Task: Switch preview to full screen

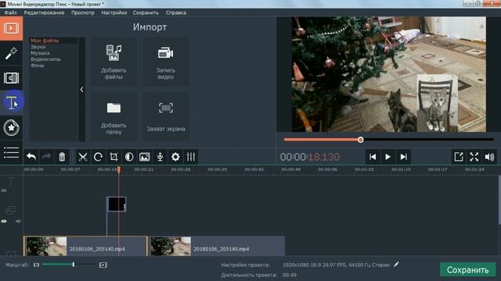Action: point(474,157)
